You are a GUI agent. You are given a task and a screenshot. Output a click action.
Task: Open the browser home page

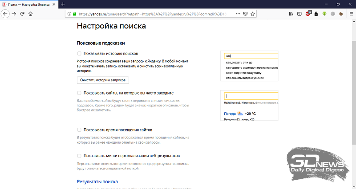30,14
